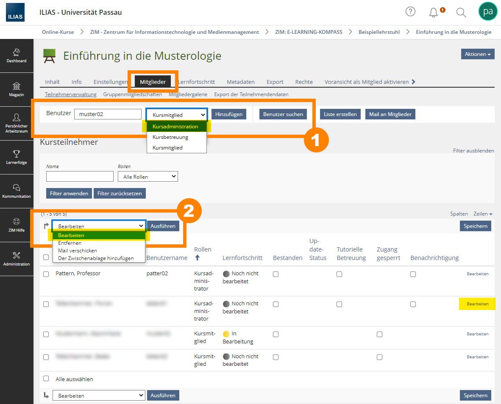Click the Benutzer input field with muster02
Viewport: 501px width, 404px height.
[x=108, y=114]
